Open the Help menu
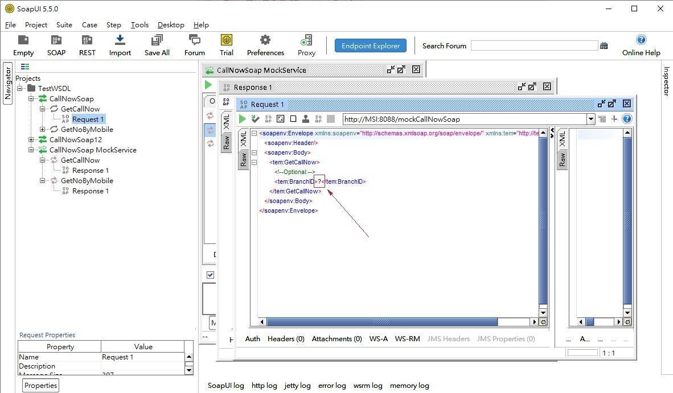673x393 pixels. 202,25
